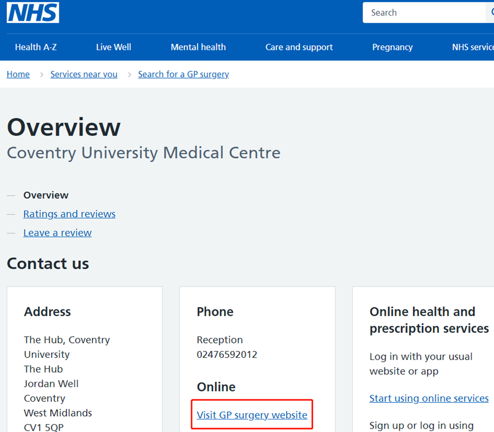Open Services near you breadcrumb link
This screenshot has width=494, height=432.
click(x=83, y=74)
